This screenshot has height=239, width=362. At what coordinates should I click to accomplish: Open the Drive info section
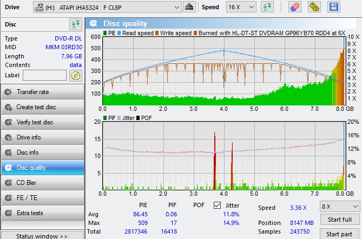(x=42, y=137)
